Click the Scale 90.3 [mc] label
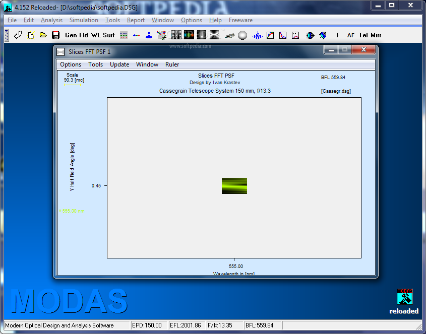Screen dimensions: 426x334 (x=74, y=78)
